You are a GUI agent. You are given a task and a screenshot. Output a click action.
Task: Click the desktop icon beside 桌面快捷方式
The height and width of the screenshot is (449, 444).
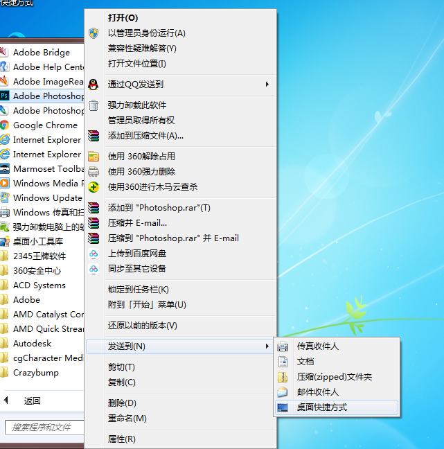click(283, 407)
